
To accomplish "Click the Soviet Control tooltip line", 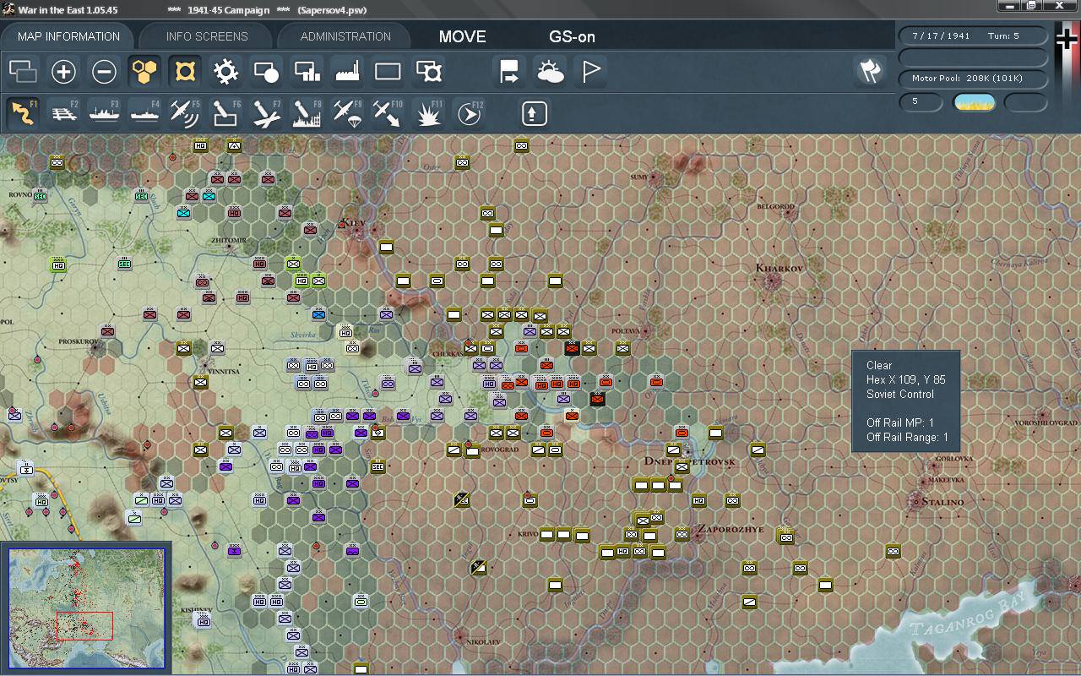I will (900, 395).
